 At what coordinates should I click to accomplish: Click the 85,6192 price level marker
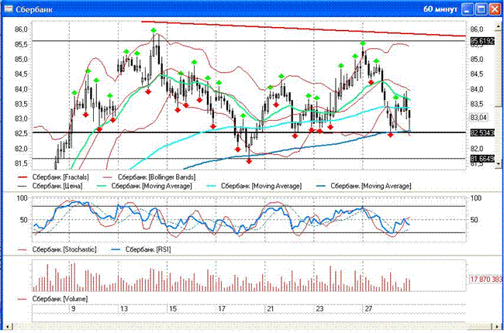tap(482, 41)
